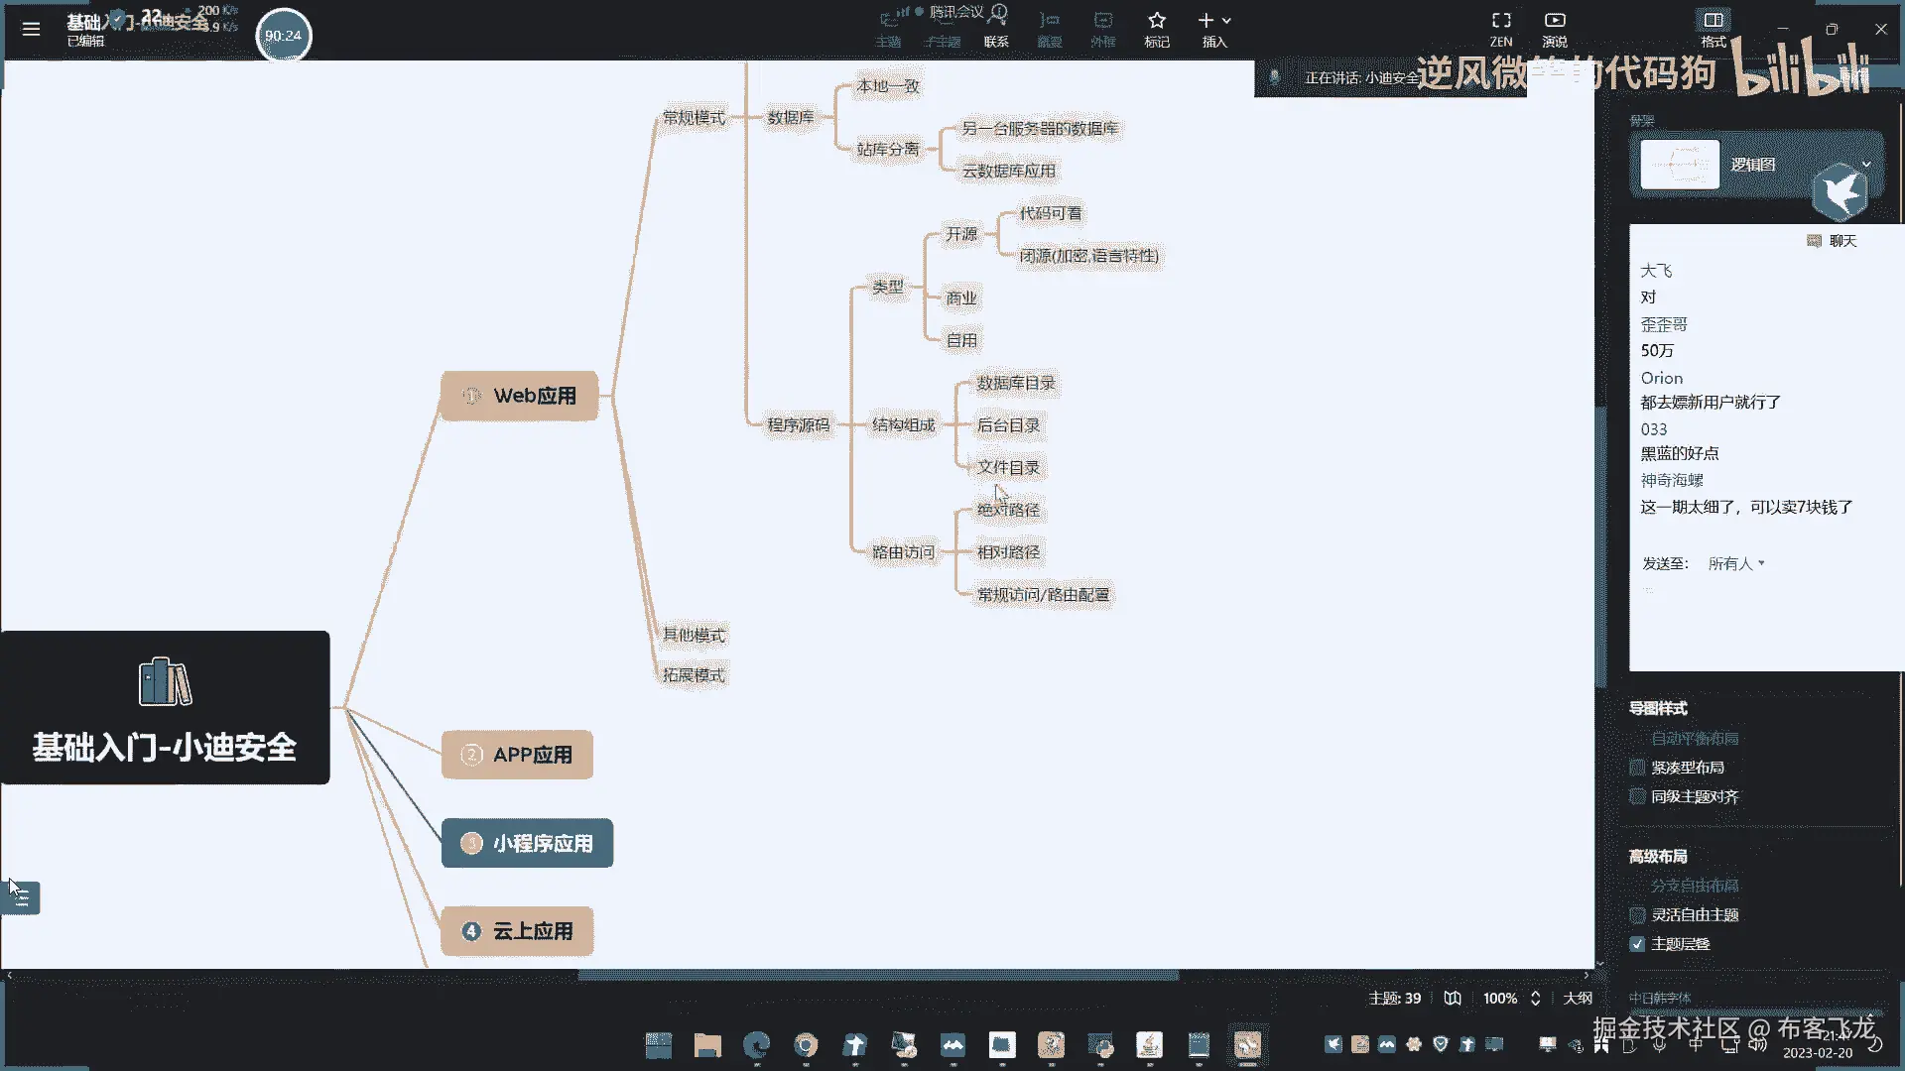Open the outline panel icon at left edge
This screenshot has width=1905, height=1071.
[22, 898]
